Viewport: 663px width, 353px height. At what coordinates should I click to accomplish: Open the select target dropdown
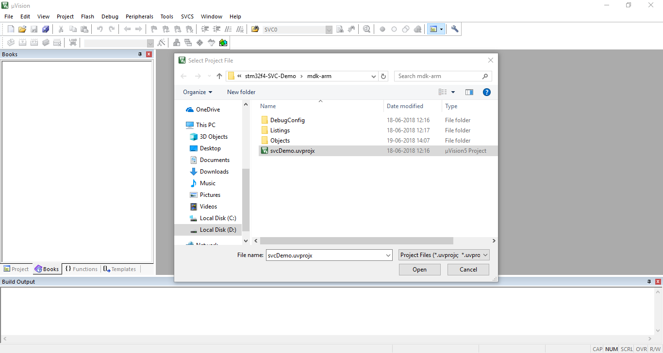click(150, 43)
